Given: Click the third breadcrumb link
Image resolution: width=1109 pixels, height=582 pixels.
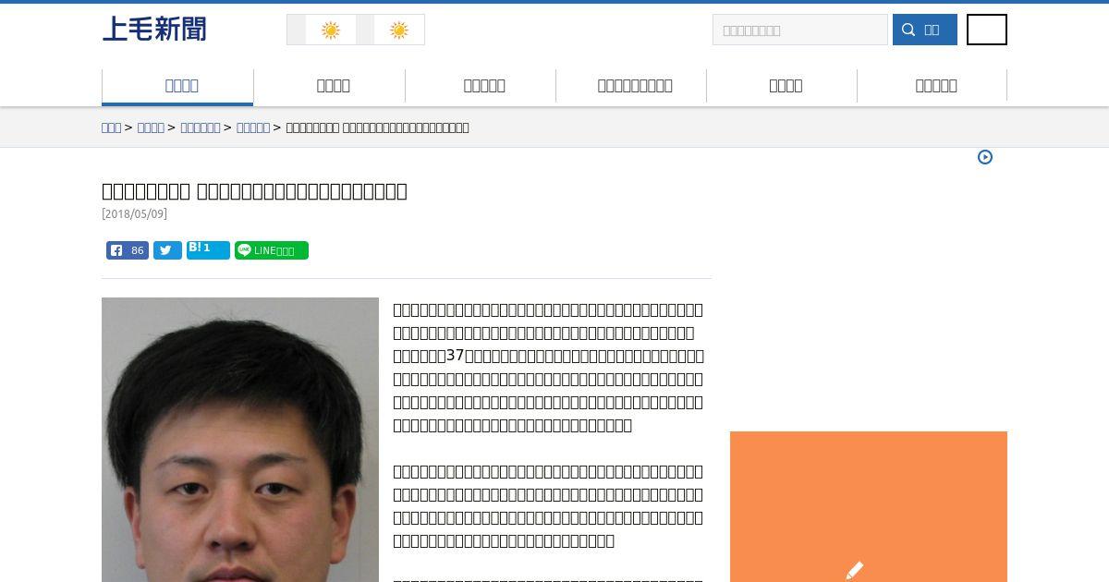Looking at the screenshot, I should [200, 127].
